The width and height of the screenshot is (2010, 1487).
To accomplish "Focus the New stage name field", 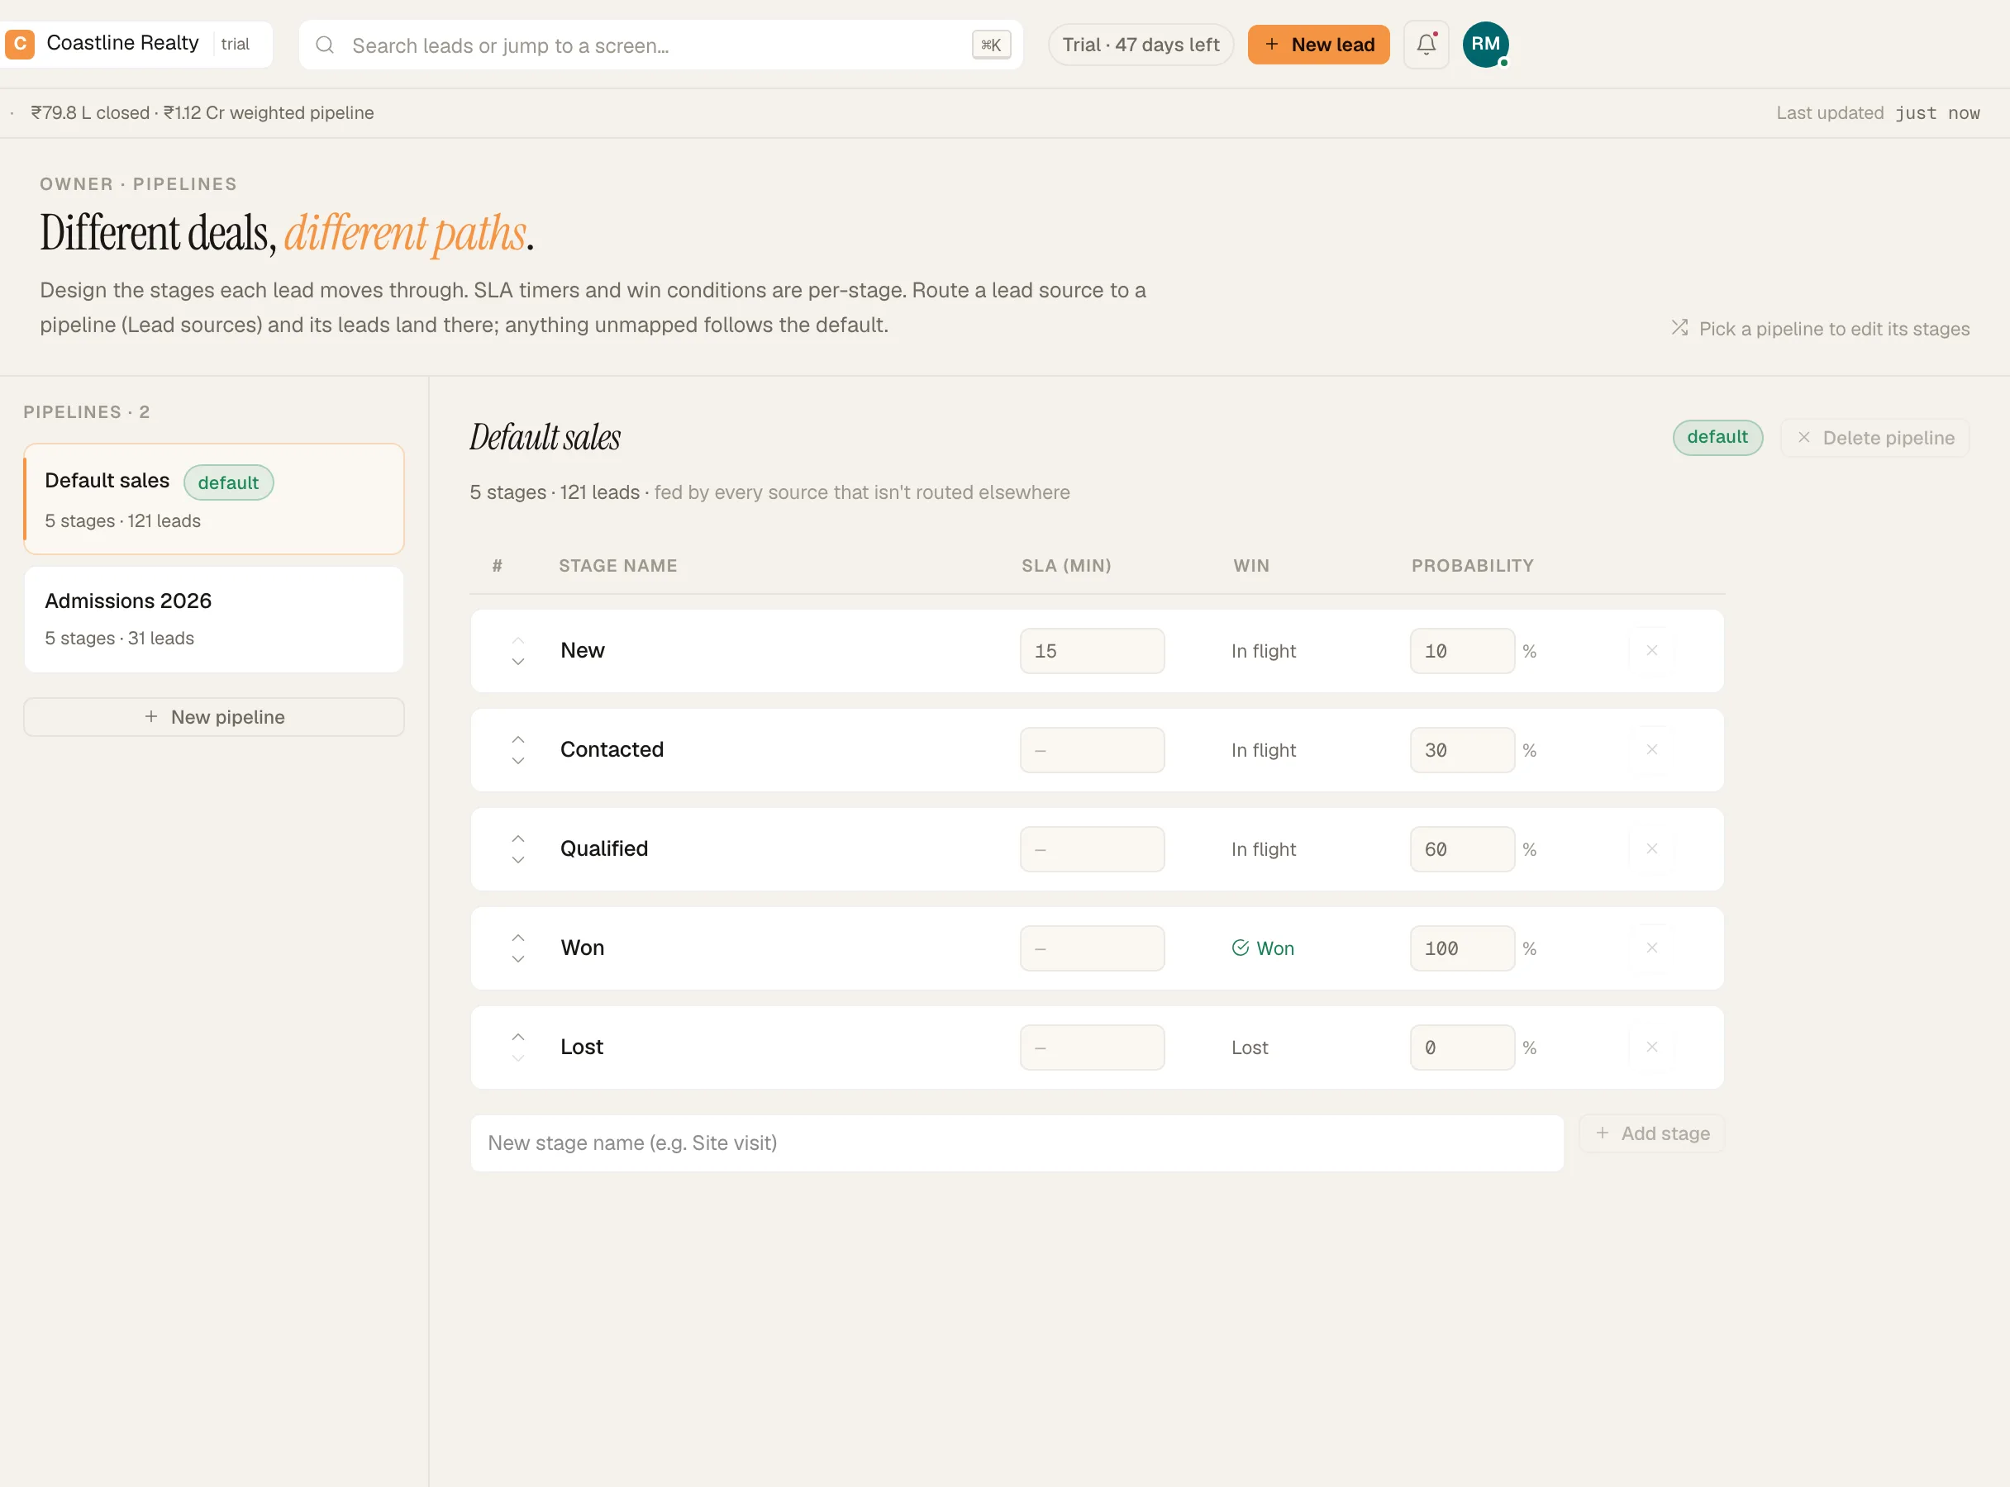I will 1017,1143.
